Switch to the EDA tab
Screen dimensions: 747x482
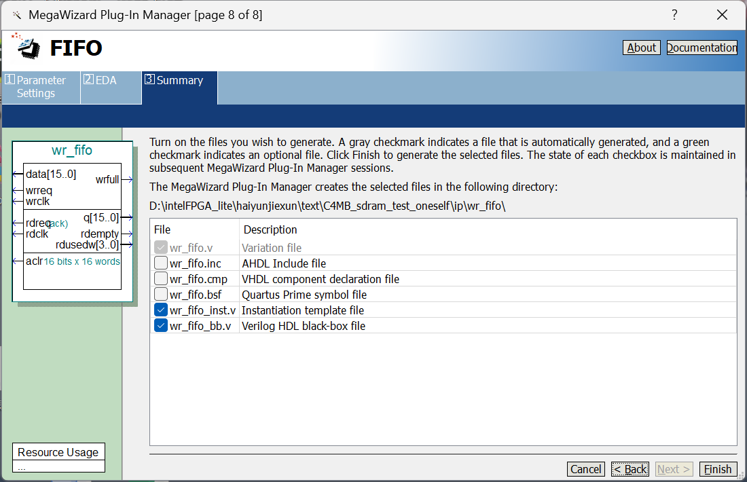tap(111, 87)
